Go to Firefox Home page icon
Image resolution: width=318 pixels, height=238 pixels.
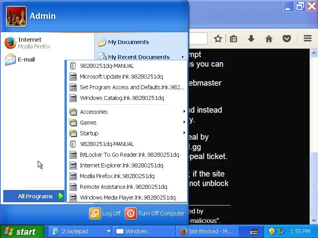[269, 38]
